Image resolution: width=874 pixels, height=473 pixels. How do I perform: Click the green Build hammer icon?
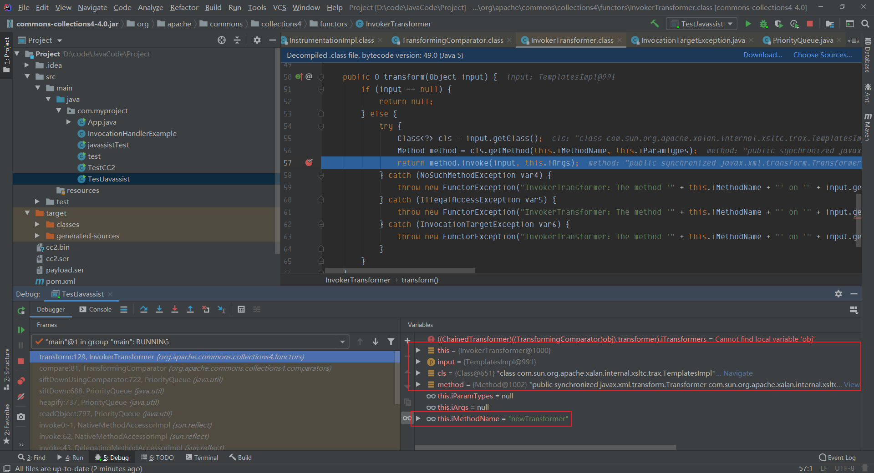click(x=655, y=24)
